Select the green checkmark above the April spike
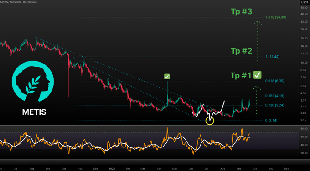The width and height of the screenshot is (310, 171). (167, 77)
